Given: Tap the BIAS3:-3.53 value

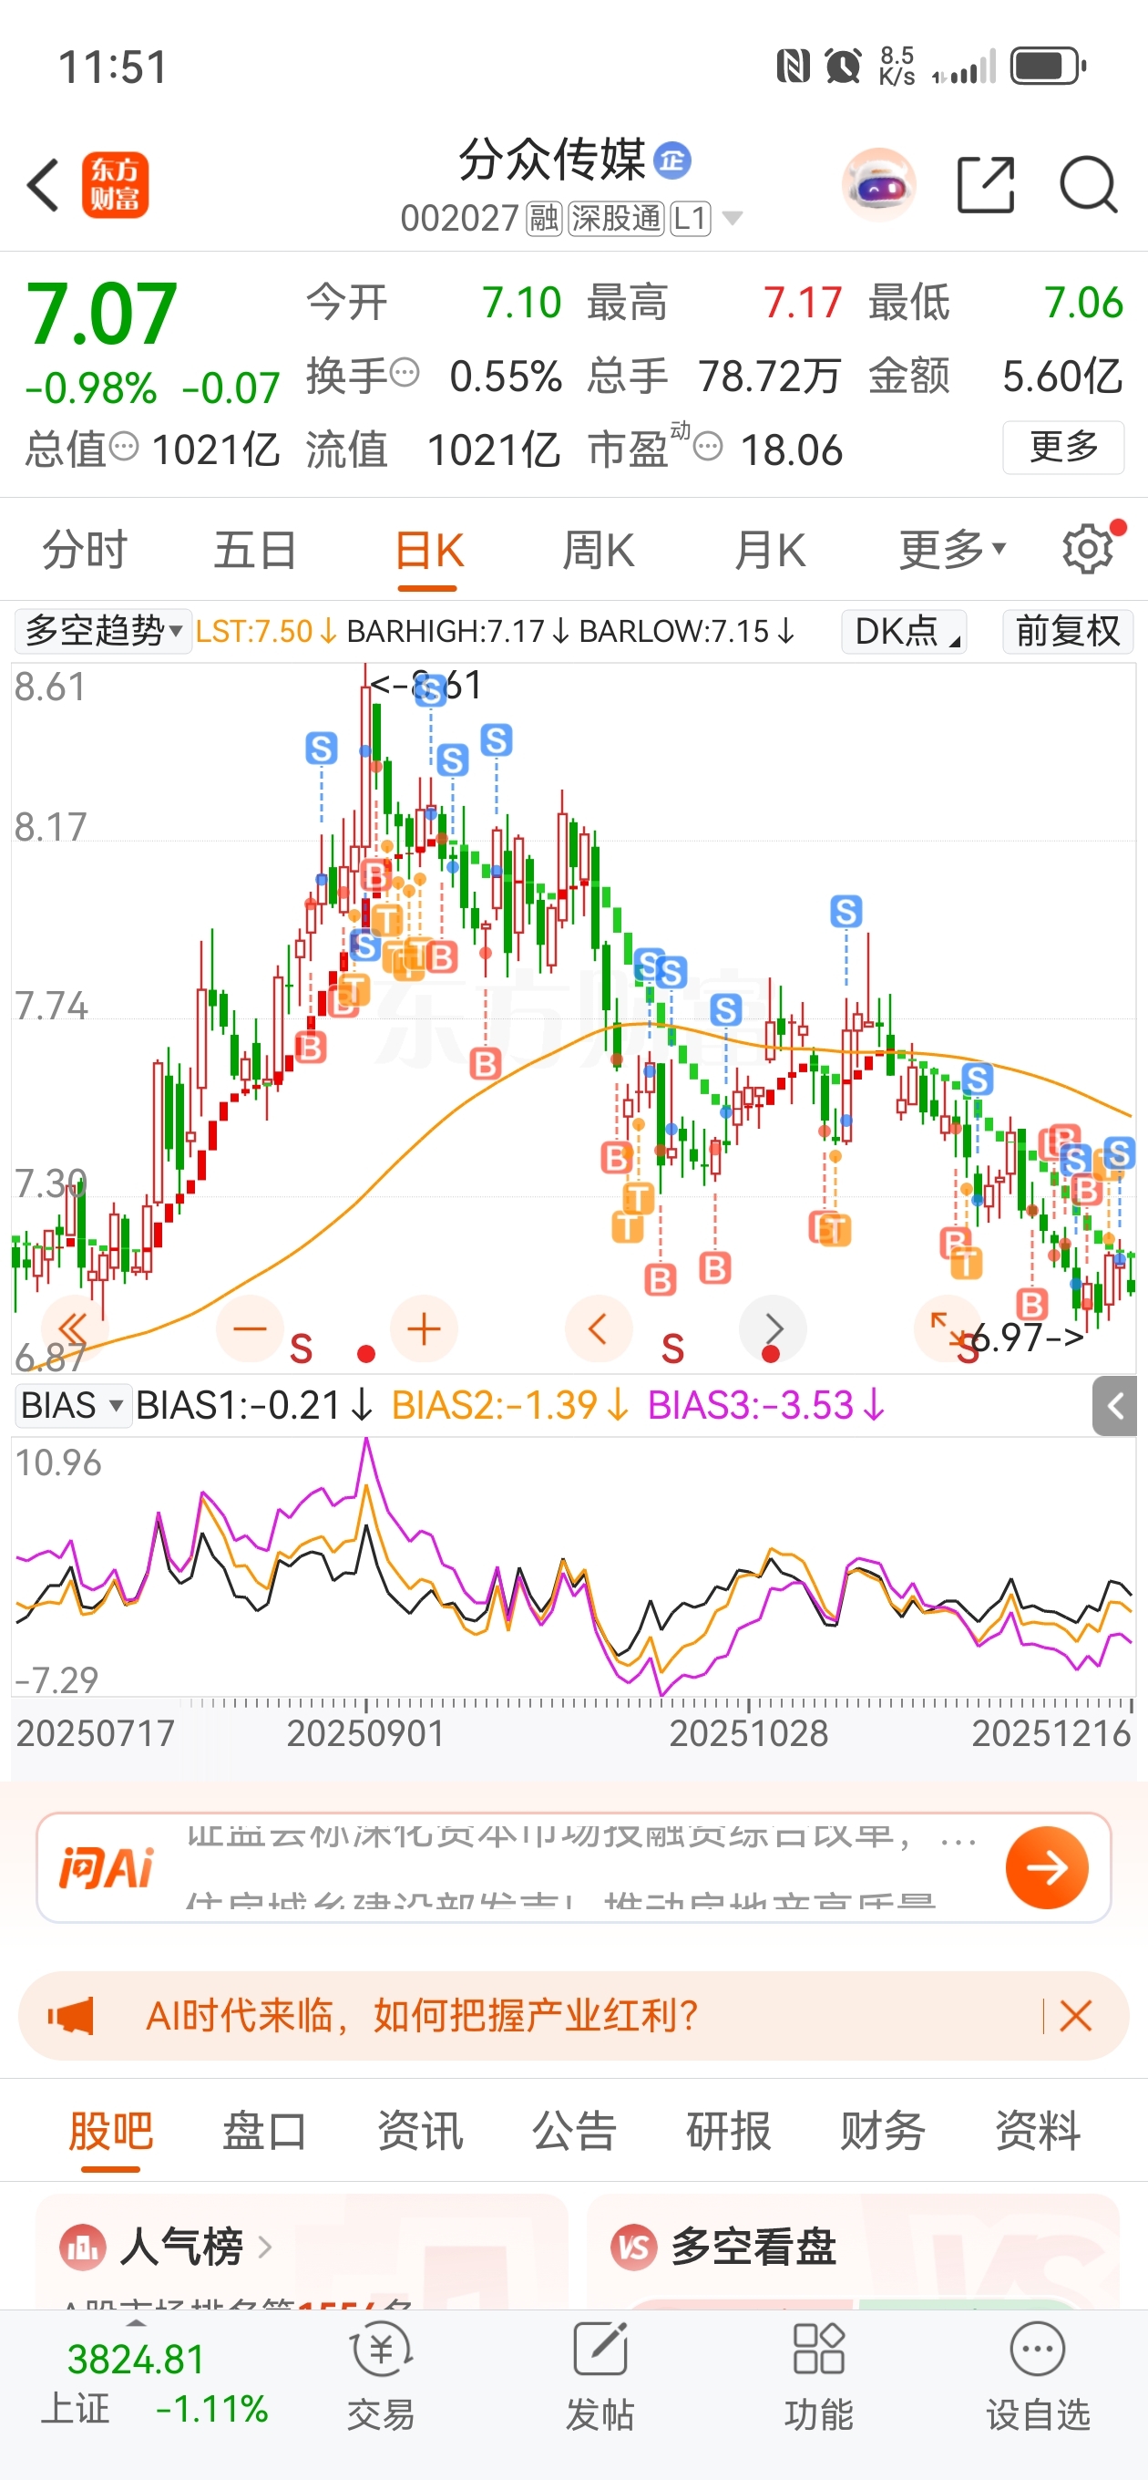Looking at the screenshot, I should [766, 1406].
